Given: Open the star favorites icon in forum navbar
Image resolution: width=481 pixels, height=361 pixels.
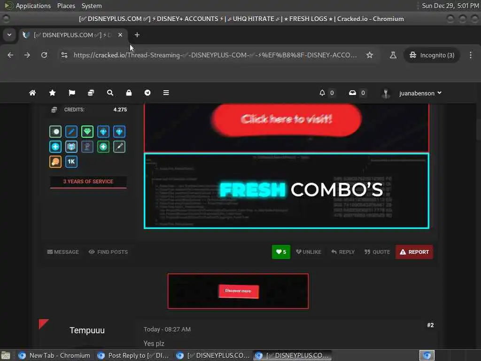Looking at the screenshot, I should click(52, 93).
